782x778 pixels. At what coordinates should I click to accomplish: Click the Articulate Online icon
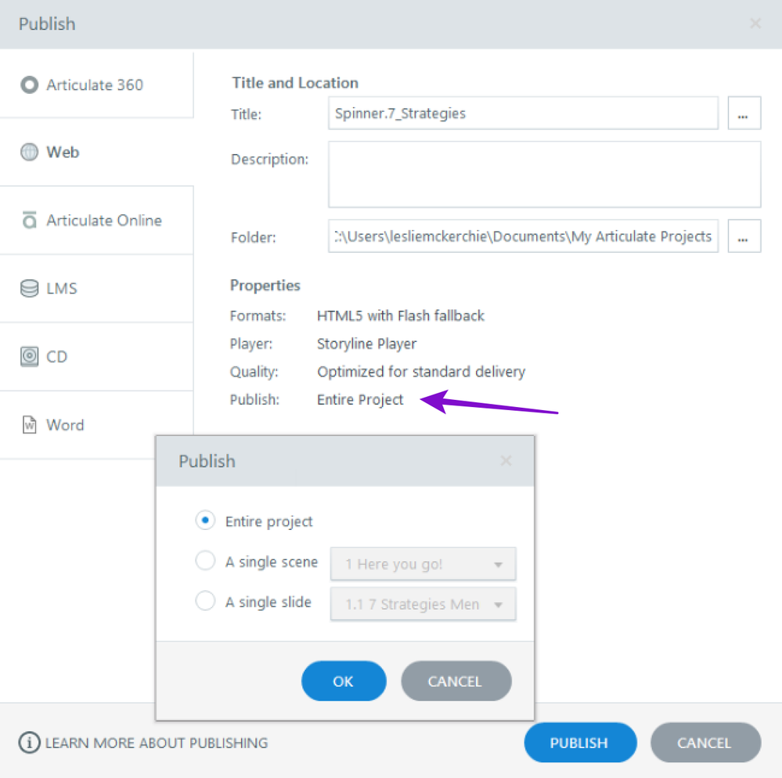(30, 221)
